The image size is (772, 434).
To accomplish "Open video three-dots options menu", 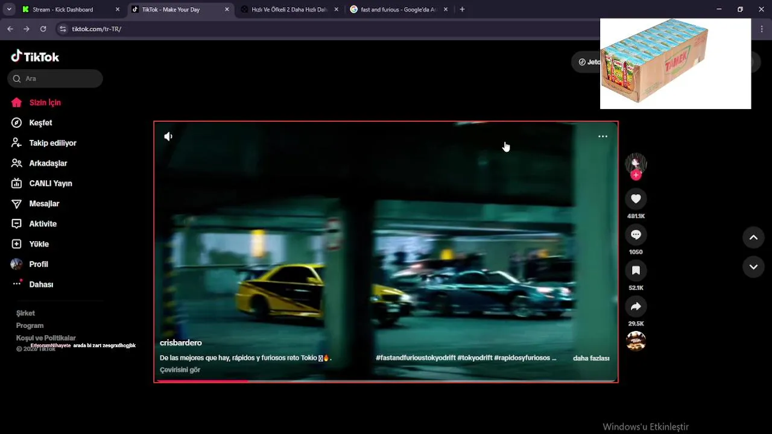I will [x=603, y=136].
